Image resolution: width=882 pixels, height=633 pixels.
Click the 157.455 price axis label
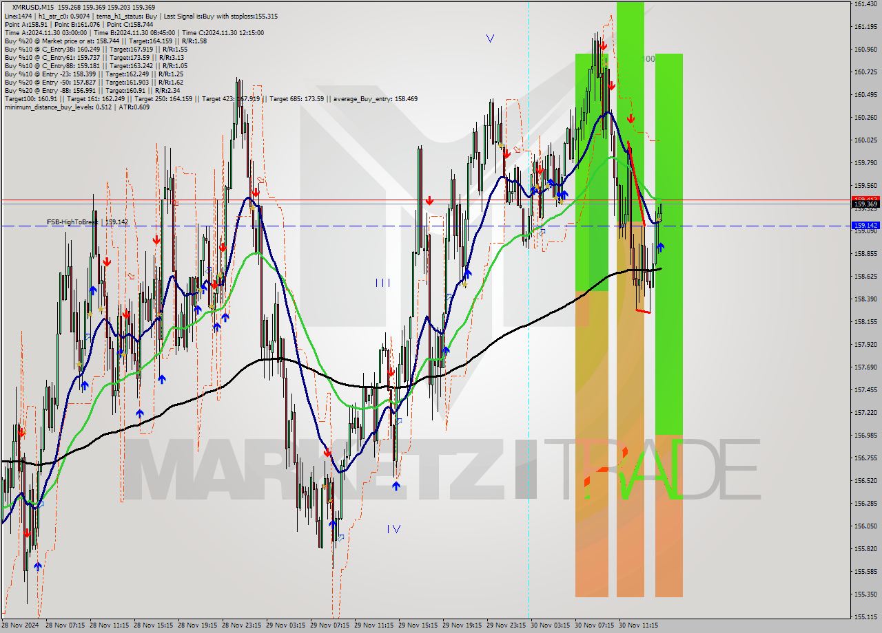pos(865,390)
